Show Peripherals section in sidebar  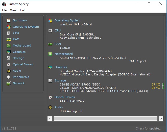point(21,77)
